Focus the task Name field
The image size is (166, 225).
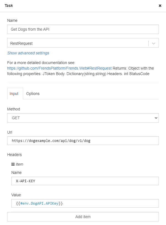click(x=83, y=29)
